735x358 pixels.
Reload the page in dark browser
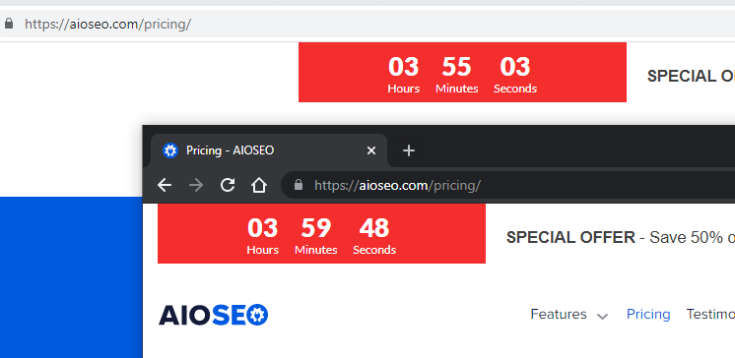click(x=228, y=185)
